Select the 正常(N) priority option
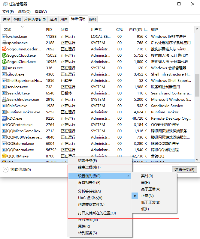The image size is (200, 239). (154, 196)
